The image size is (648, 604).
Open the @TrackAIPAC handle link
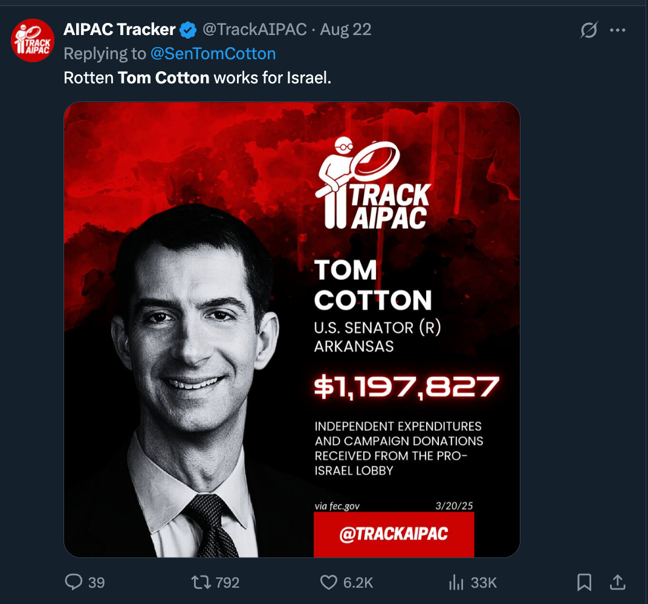click(254, 29)
